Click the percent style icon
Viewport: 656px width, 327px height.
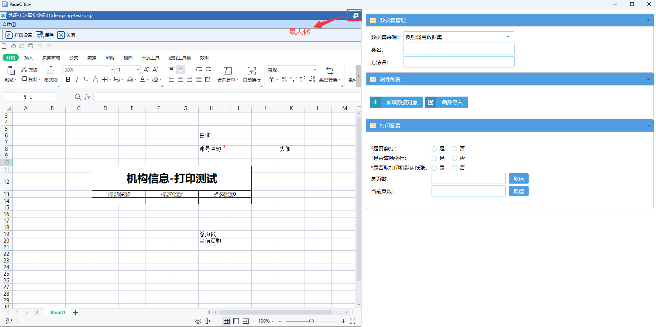click(284, 80)
